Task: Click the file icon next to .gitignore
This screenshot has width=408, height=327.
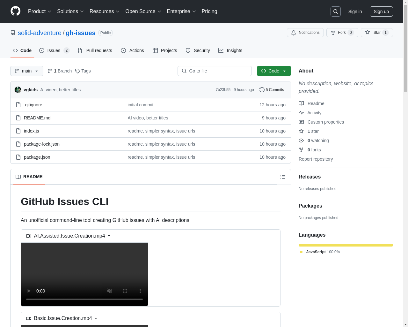Action: tap(18, 105)
